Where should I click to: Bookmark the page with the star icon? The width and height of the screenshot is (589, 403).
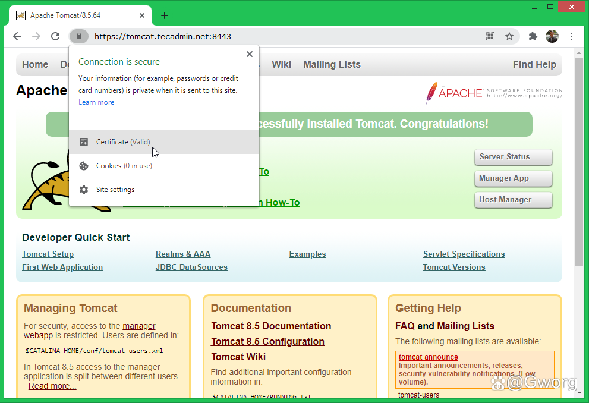[x=510, y=36]
